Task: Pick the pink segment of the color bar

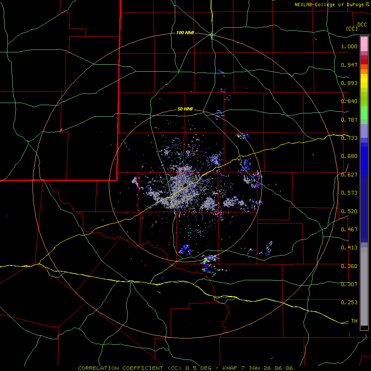Action: pos(364,44)
